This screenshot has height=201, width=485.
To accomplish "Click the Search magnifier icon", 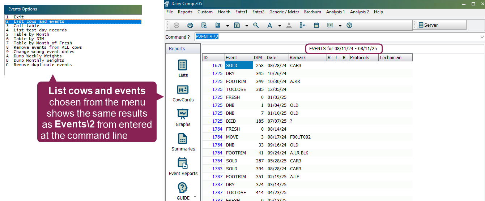I will (x=256, y=25).
